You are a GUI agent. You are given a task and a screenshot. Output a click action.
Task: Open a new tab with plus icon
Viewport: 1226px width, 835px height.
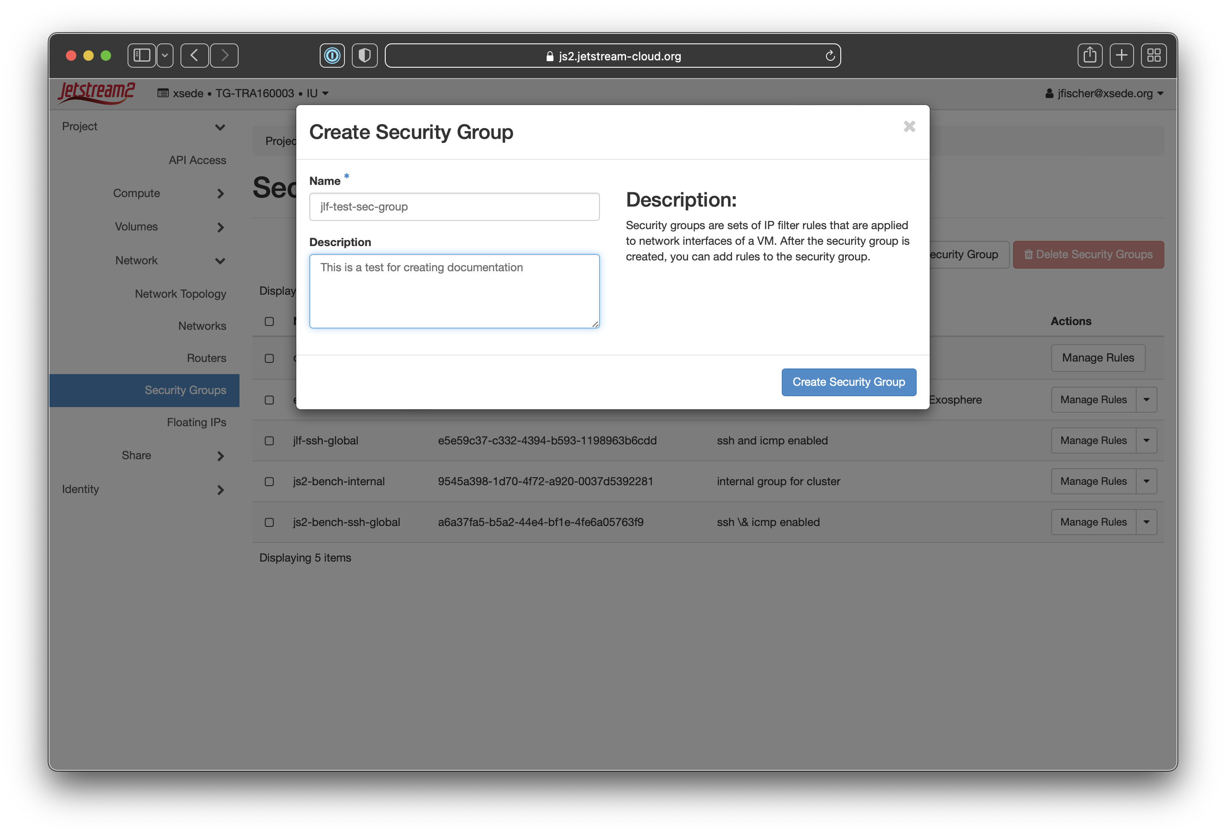(1121, 56)
